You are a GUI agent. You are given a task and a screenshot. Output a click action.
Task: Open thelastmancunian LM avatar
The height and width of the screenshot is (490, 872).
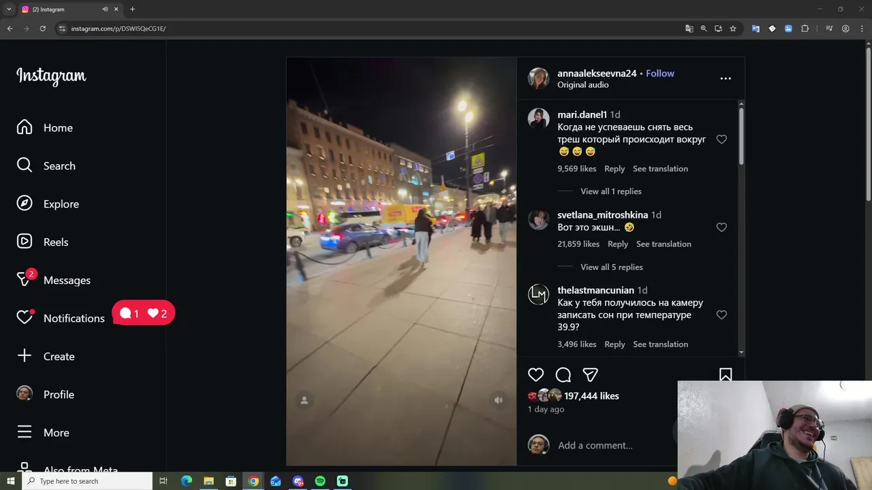click(x=538, y=295)
